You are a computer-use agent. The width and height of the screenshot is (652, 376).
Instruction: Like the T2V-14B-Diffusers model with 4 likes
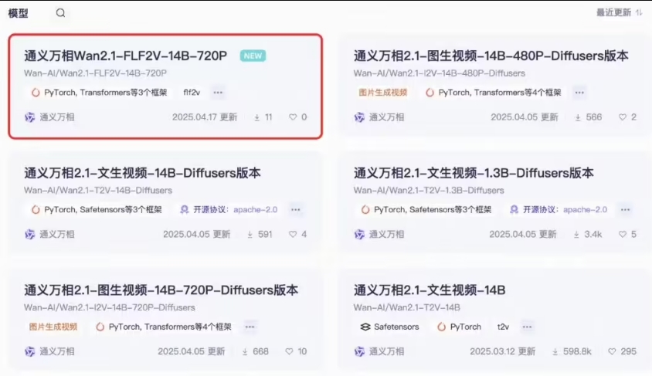[x=293, y=235]
